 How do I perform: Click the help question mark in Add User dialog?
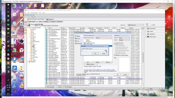[105, 46]
